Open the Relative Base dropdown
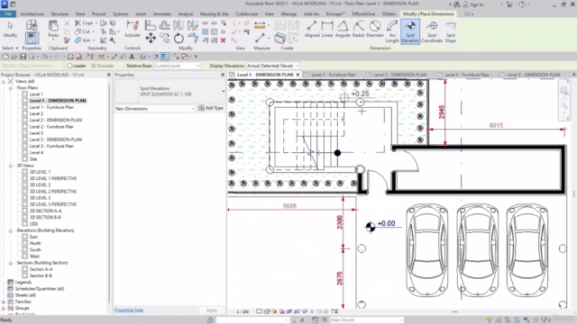577x324 pixels. point(177,66)
